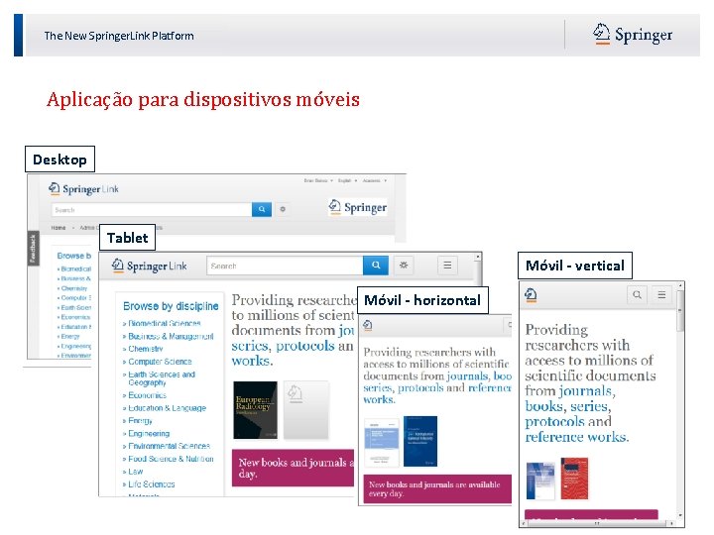Click The New SpringerLink Platform header text
Image resolution: width=714 pixels, height=535 pixels.
119,36
